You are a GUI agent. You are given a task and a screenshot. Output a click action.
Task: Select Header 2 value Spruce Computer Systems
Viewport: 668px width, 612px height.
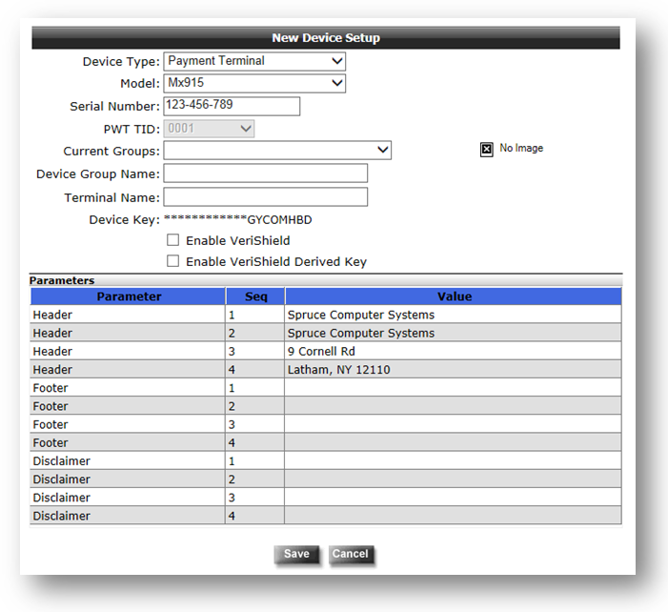click(x=453, y=333)
